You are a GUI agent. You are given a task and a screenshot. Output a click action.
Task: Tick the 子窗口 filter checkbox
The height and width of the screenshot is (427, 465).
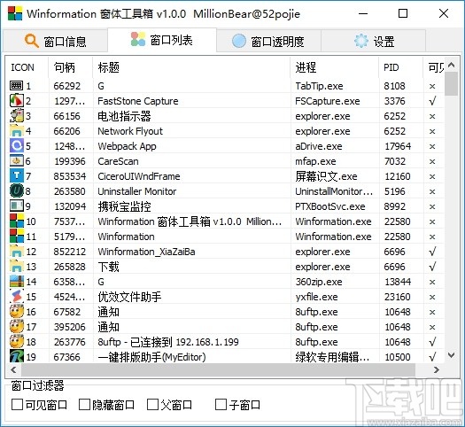click(x=221, y=405)
